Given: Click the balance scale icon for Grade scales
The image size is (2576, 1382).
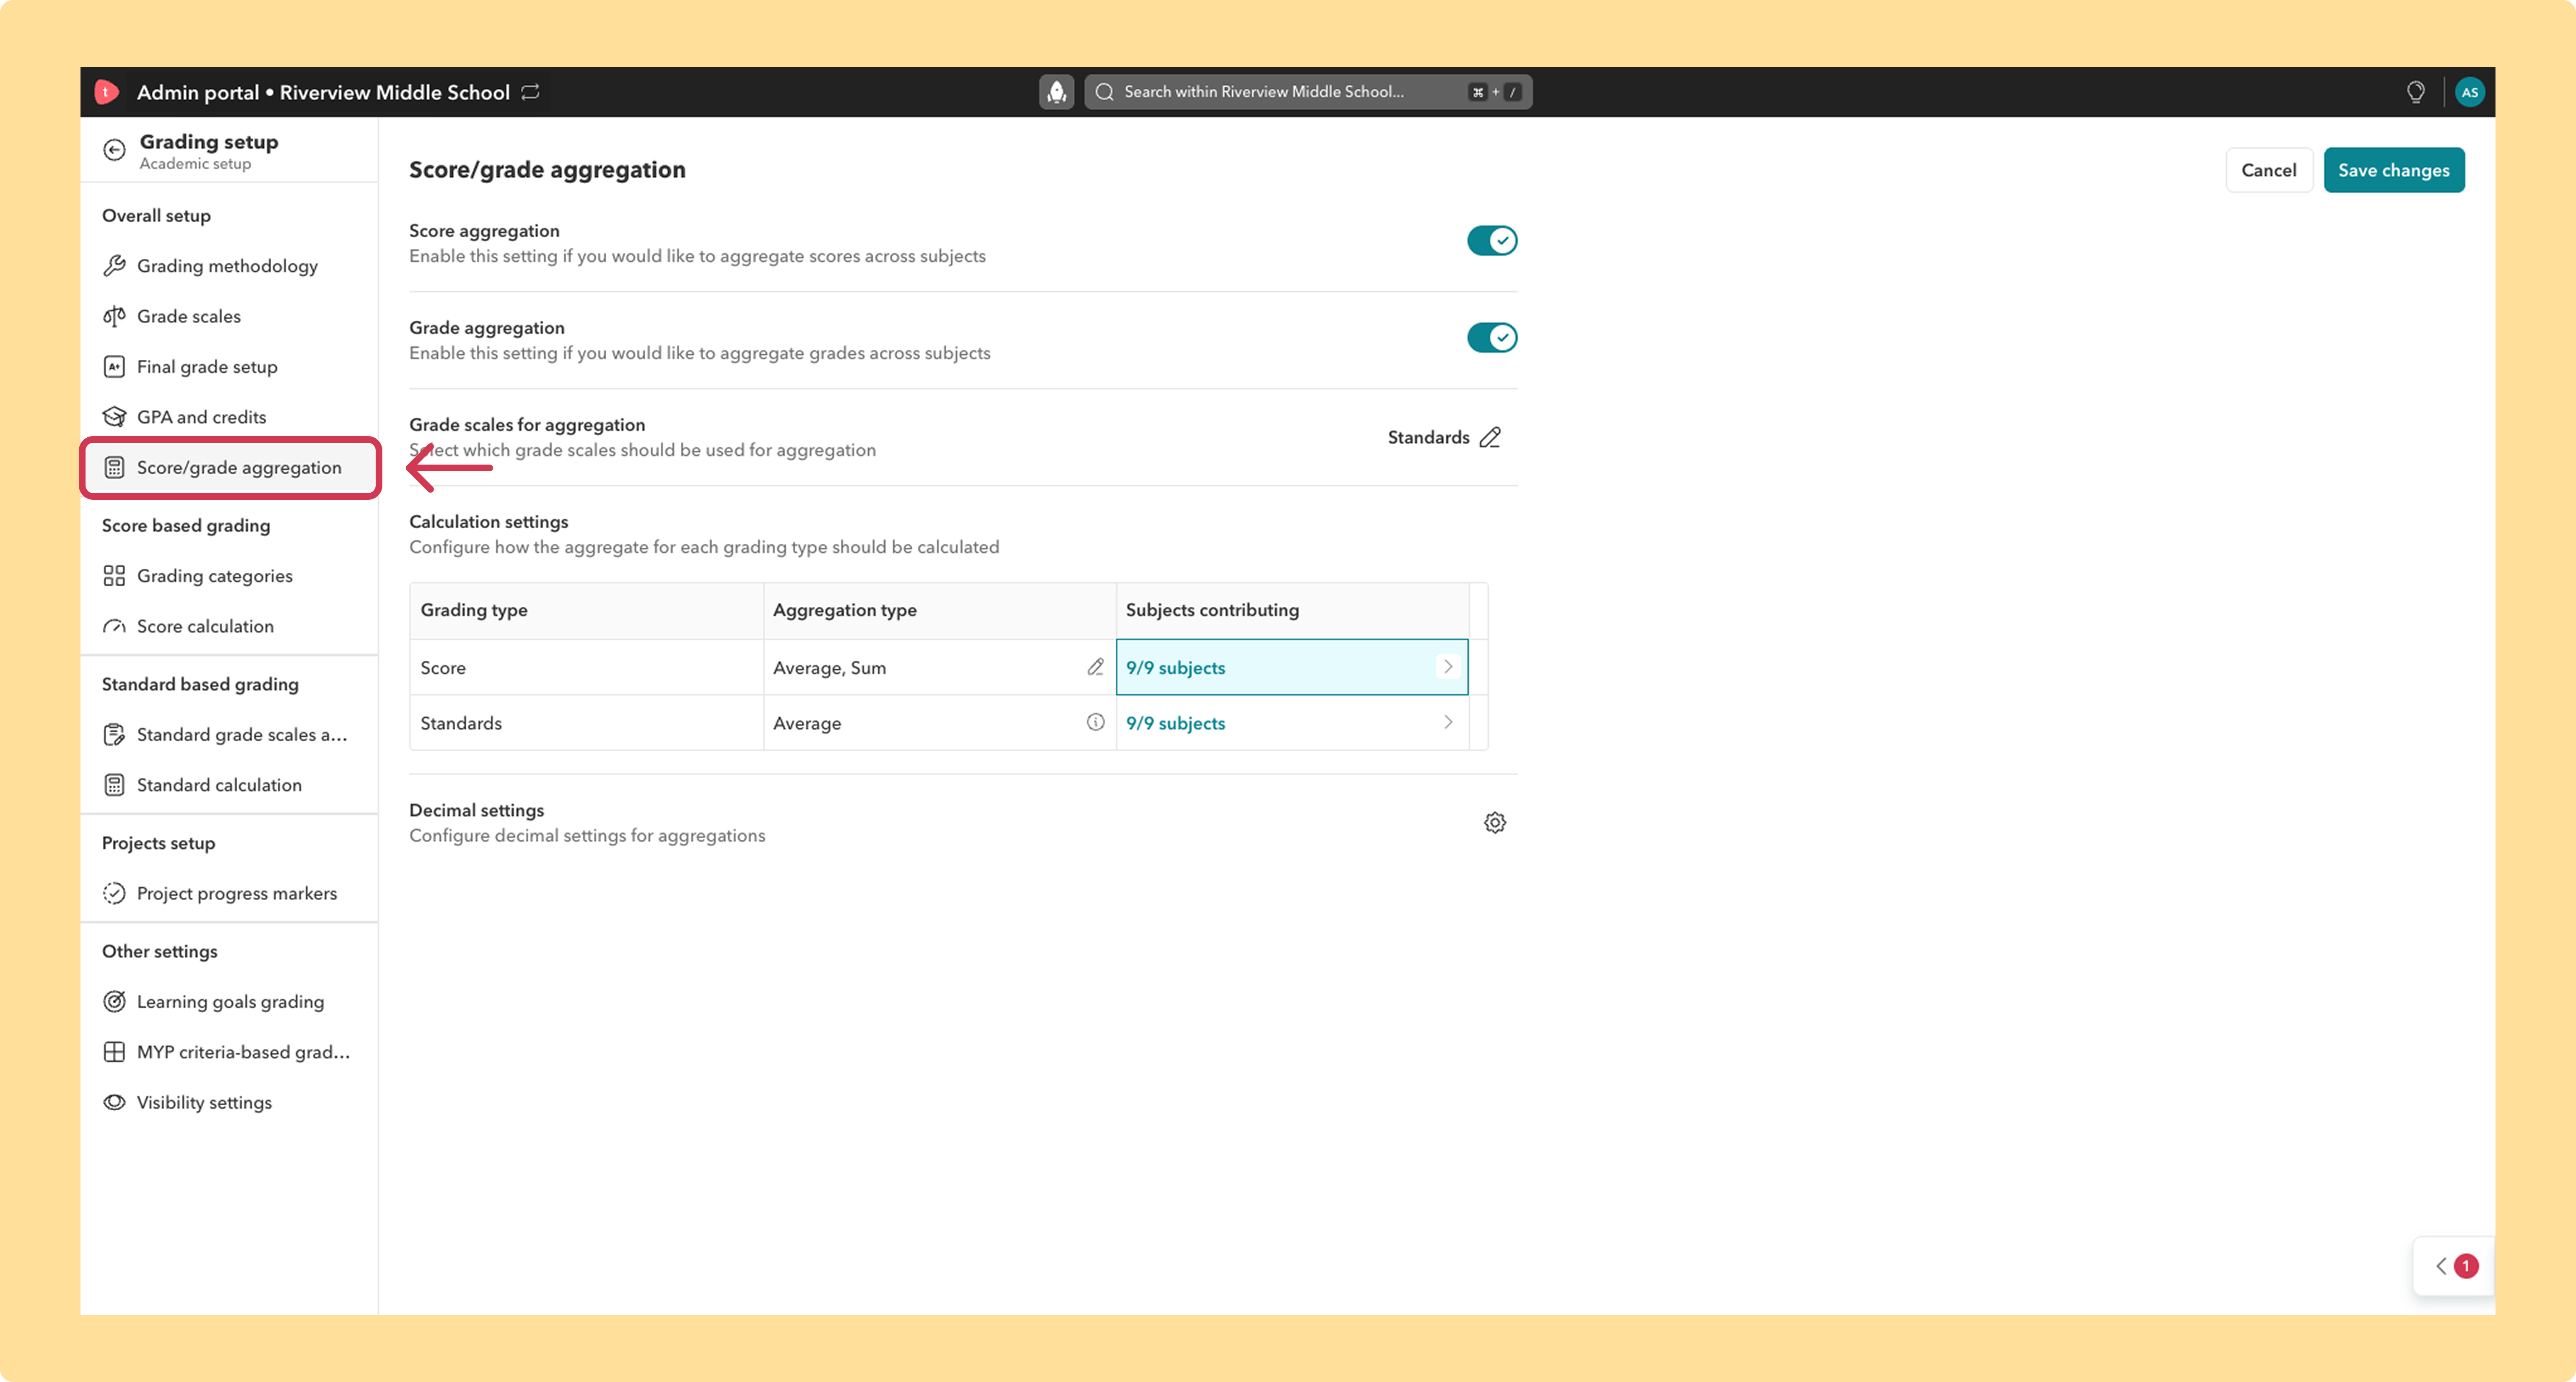Looking at the screenshot, I should [115, 316].
